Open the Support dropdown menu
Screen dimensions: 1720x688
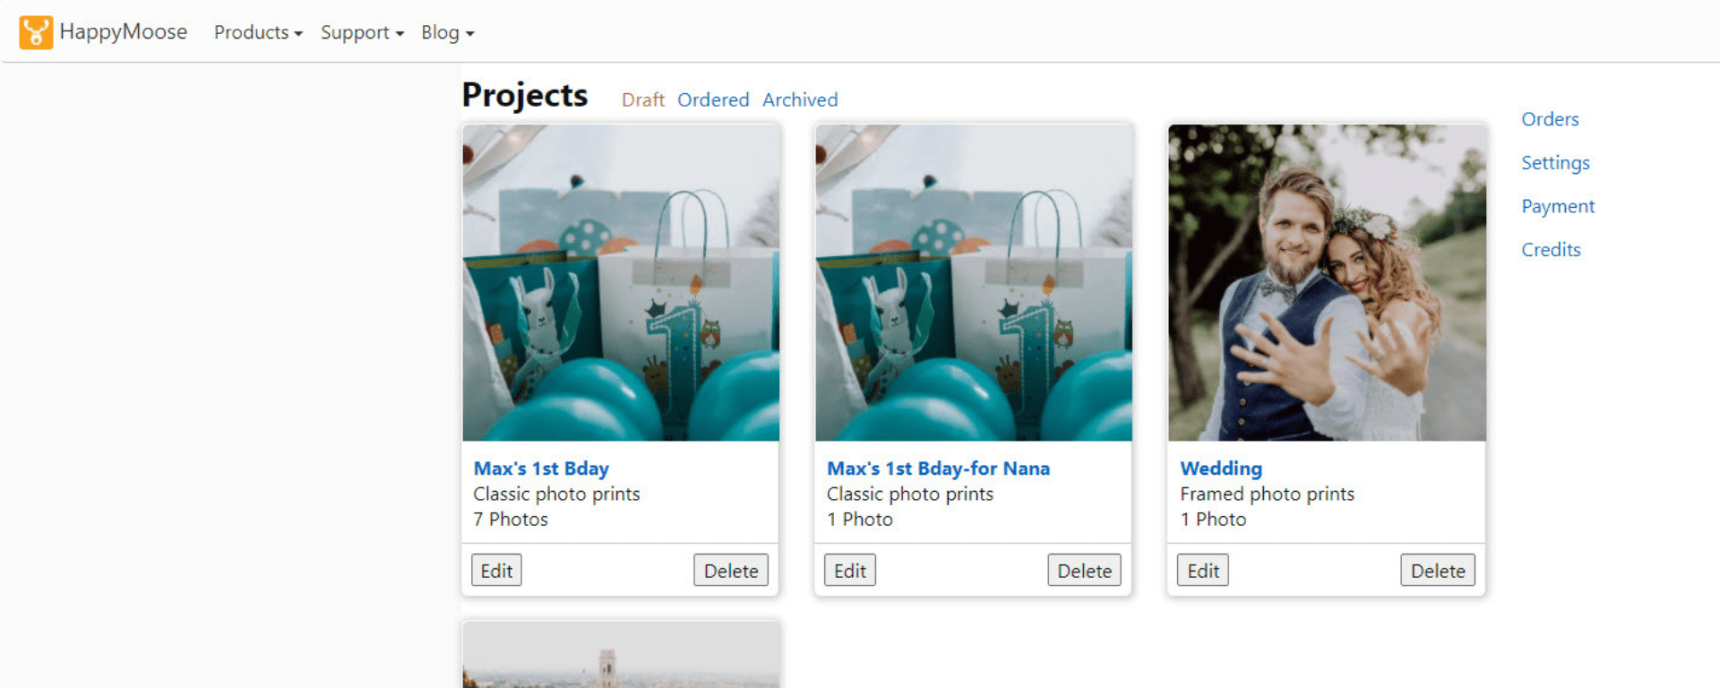(x=362, y=32)
